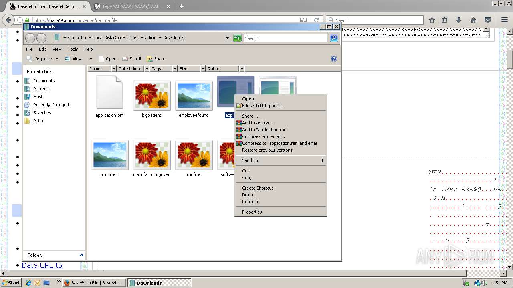
Task: Select runfine image file
Action: pyautogui.click(x=194, y=155)
